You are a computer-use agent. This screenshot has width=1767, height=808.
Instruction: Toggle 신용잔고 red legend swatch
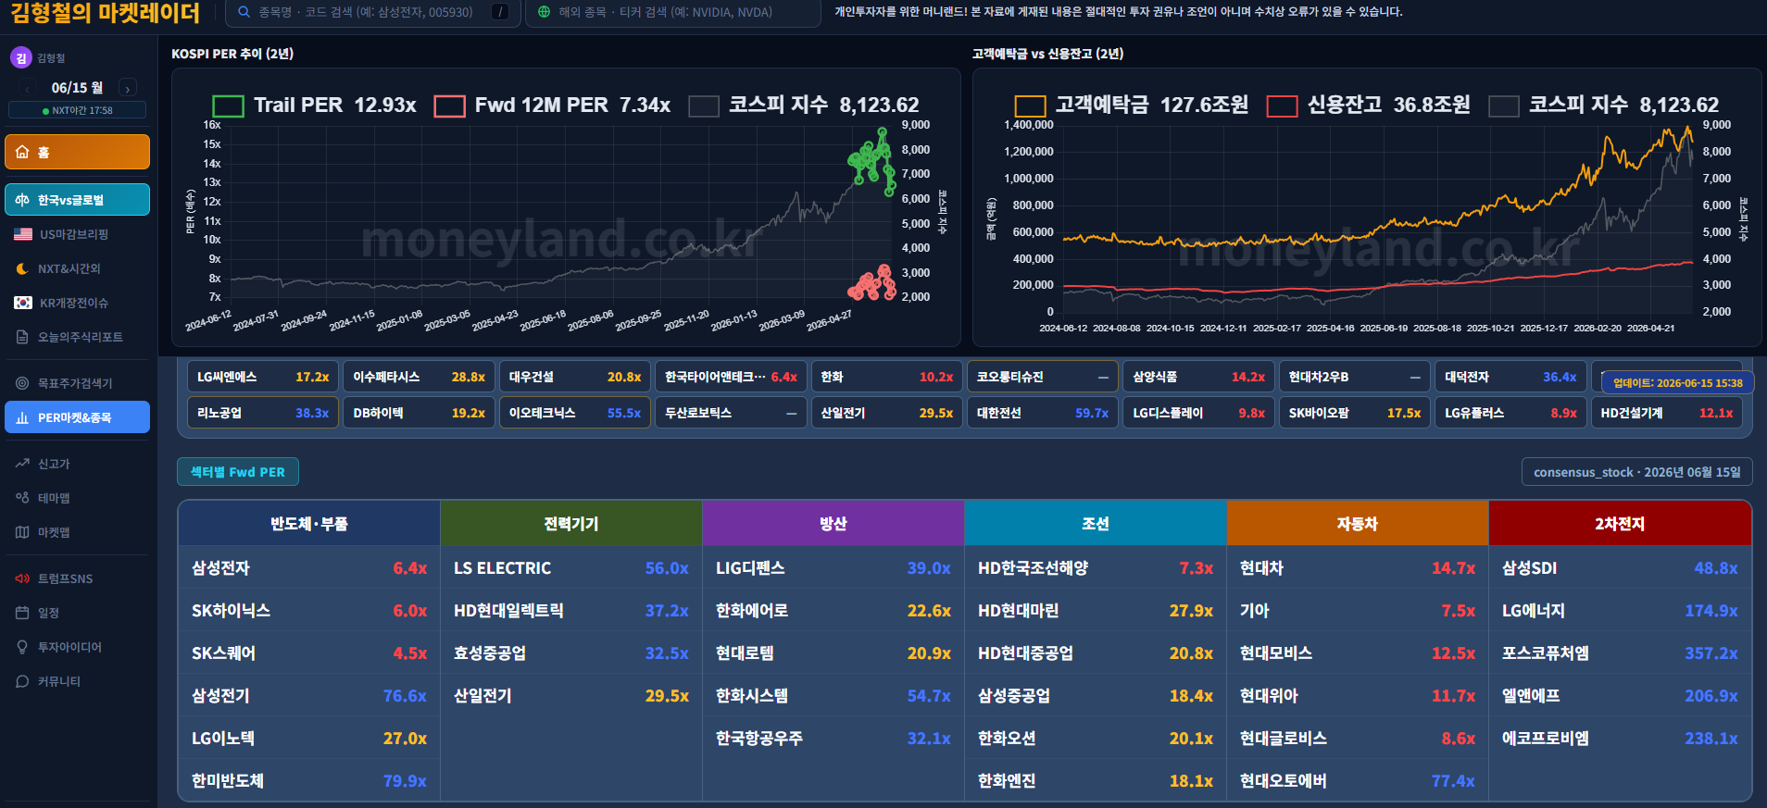(x=1282, y=106)
